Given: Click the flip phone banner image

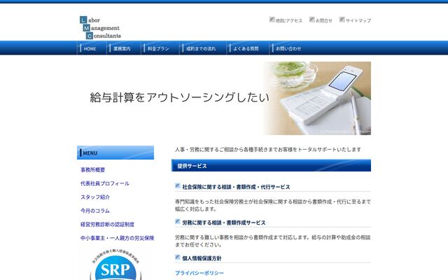Looking at the screenshot, I should pos(317,98).
